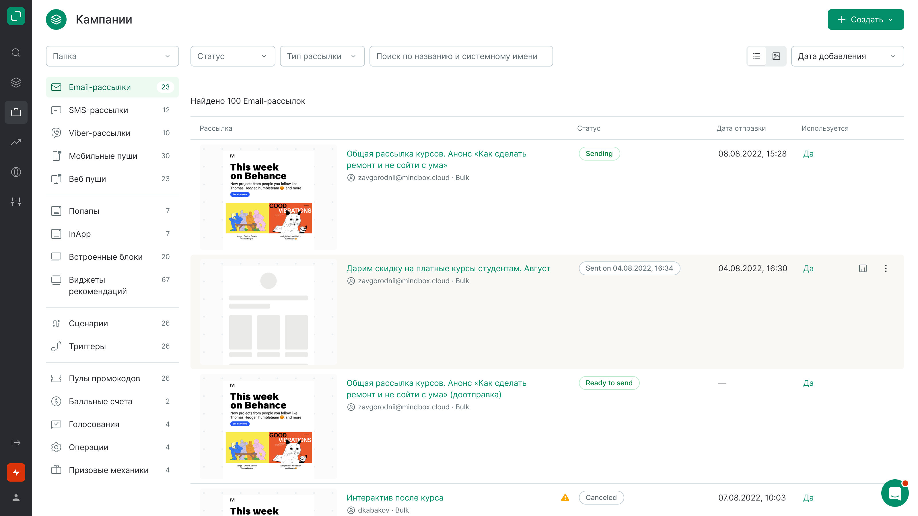Select Viber-рассылки in the category list
This screenshot has height=516, width=918.
click(112, 133)
